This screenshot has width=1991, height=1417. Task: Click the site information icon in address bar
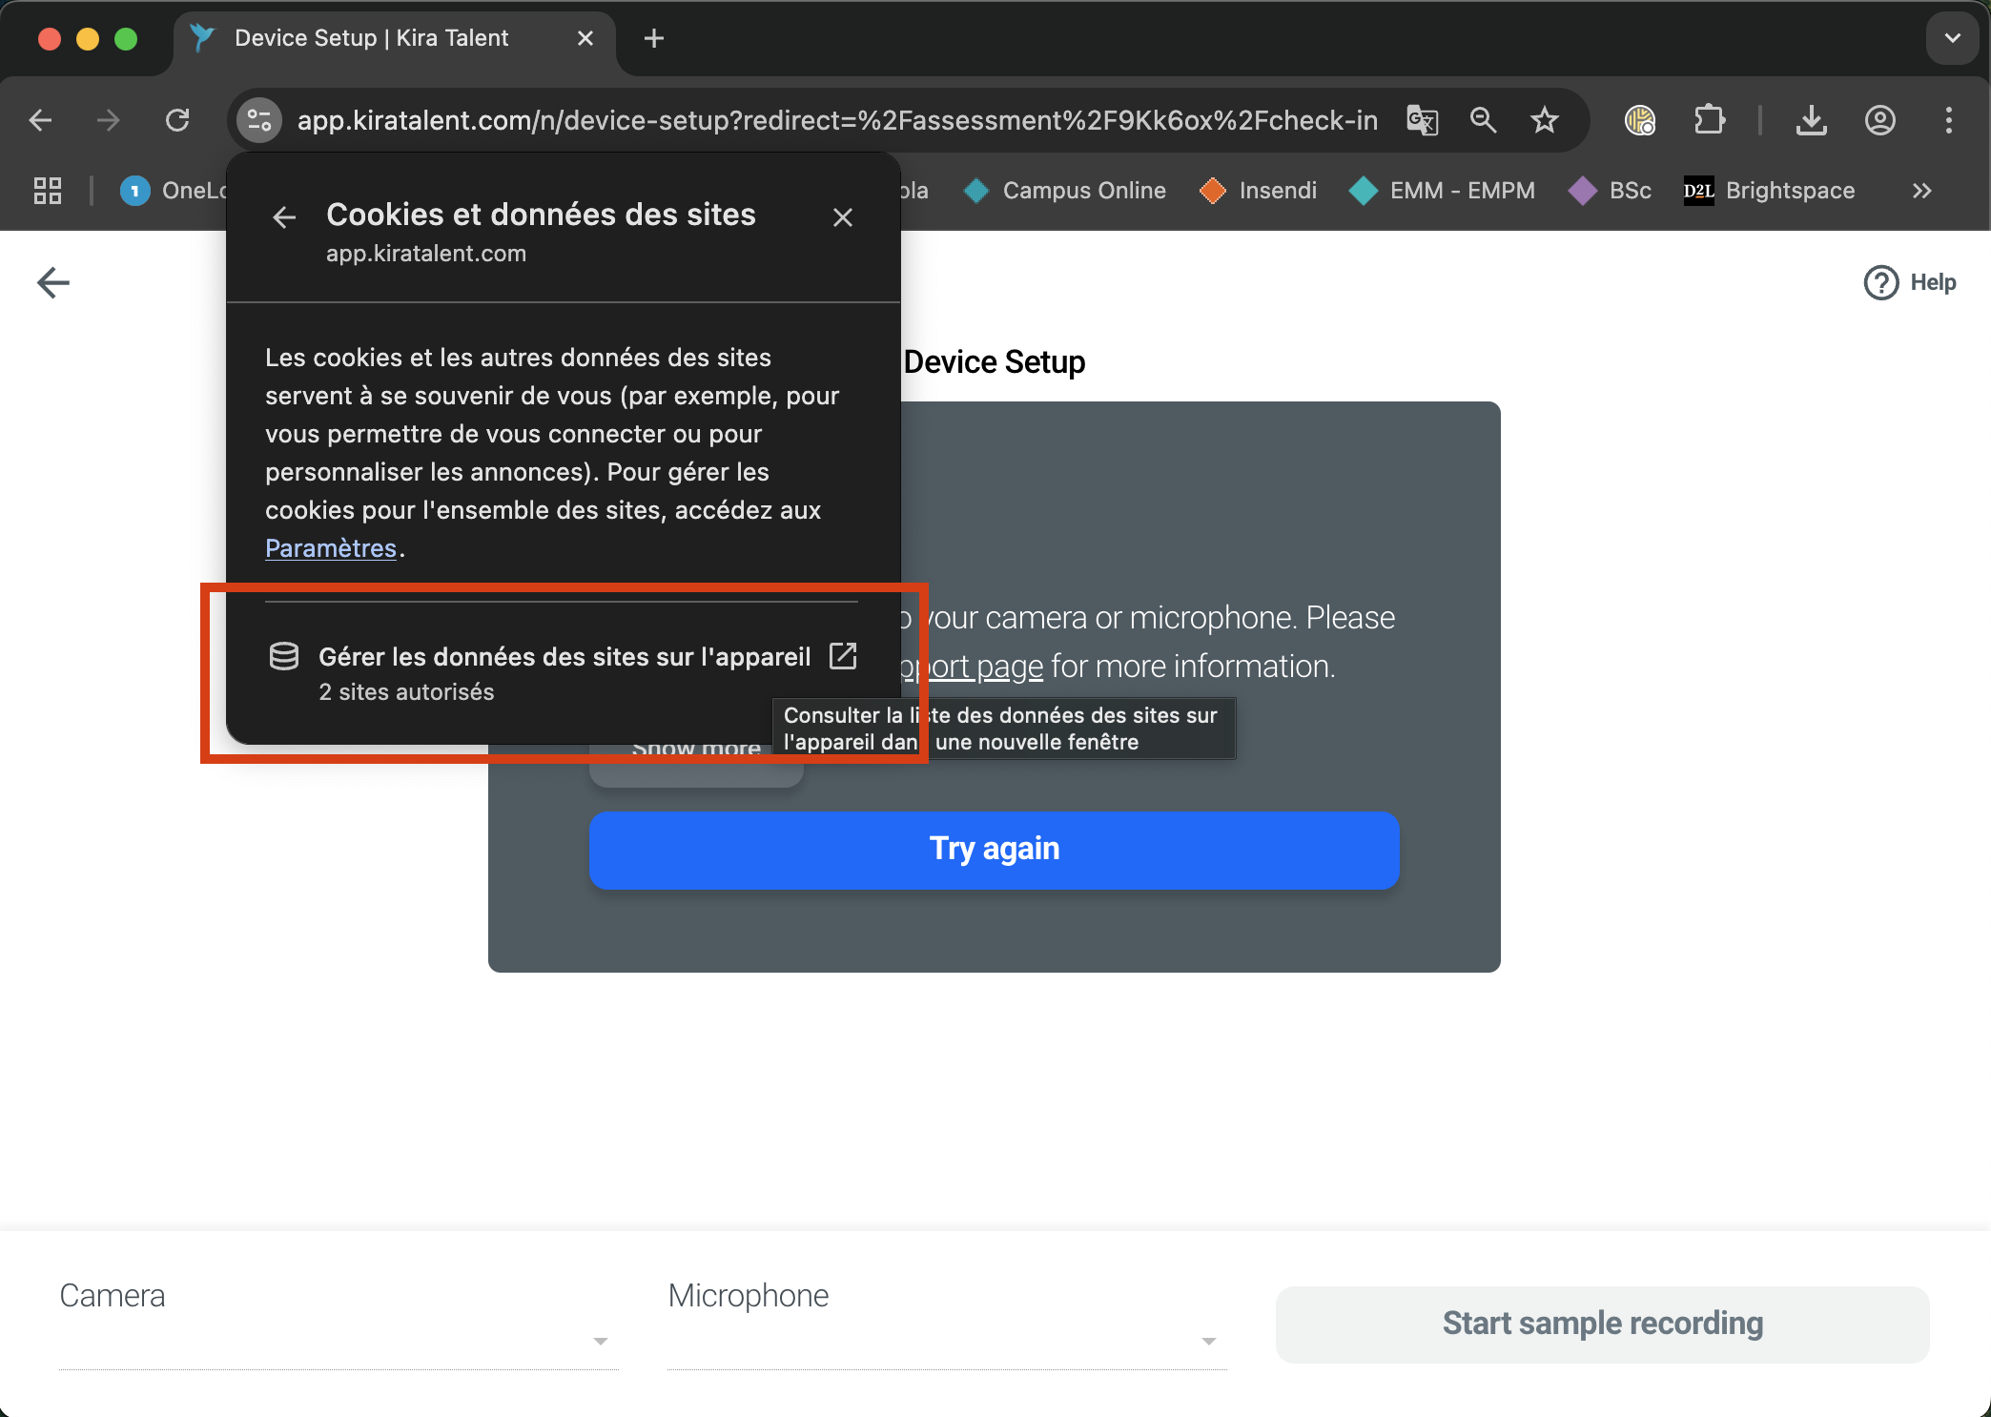tap(258, 120)
